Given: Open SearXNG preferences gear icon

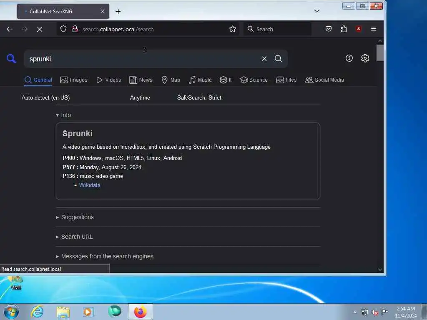Looking at the screenshot, I should click(365, 58).
